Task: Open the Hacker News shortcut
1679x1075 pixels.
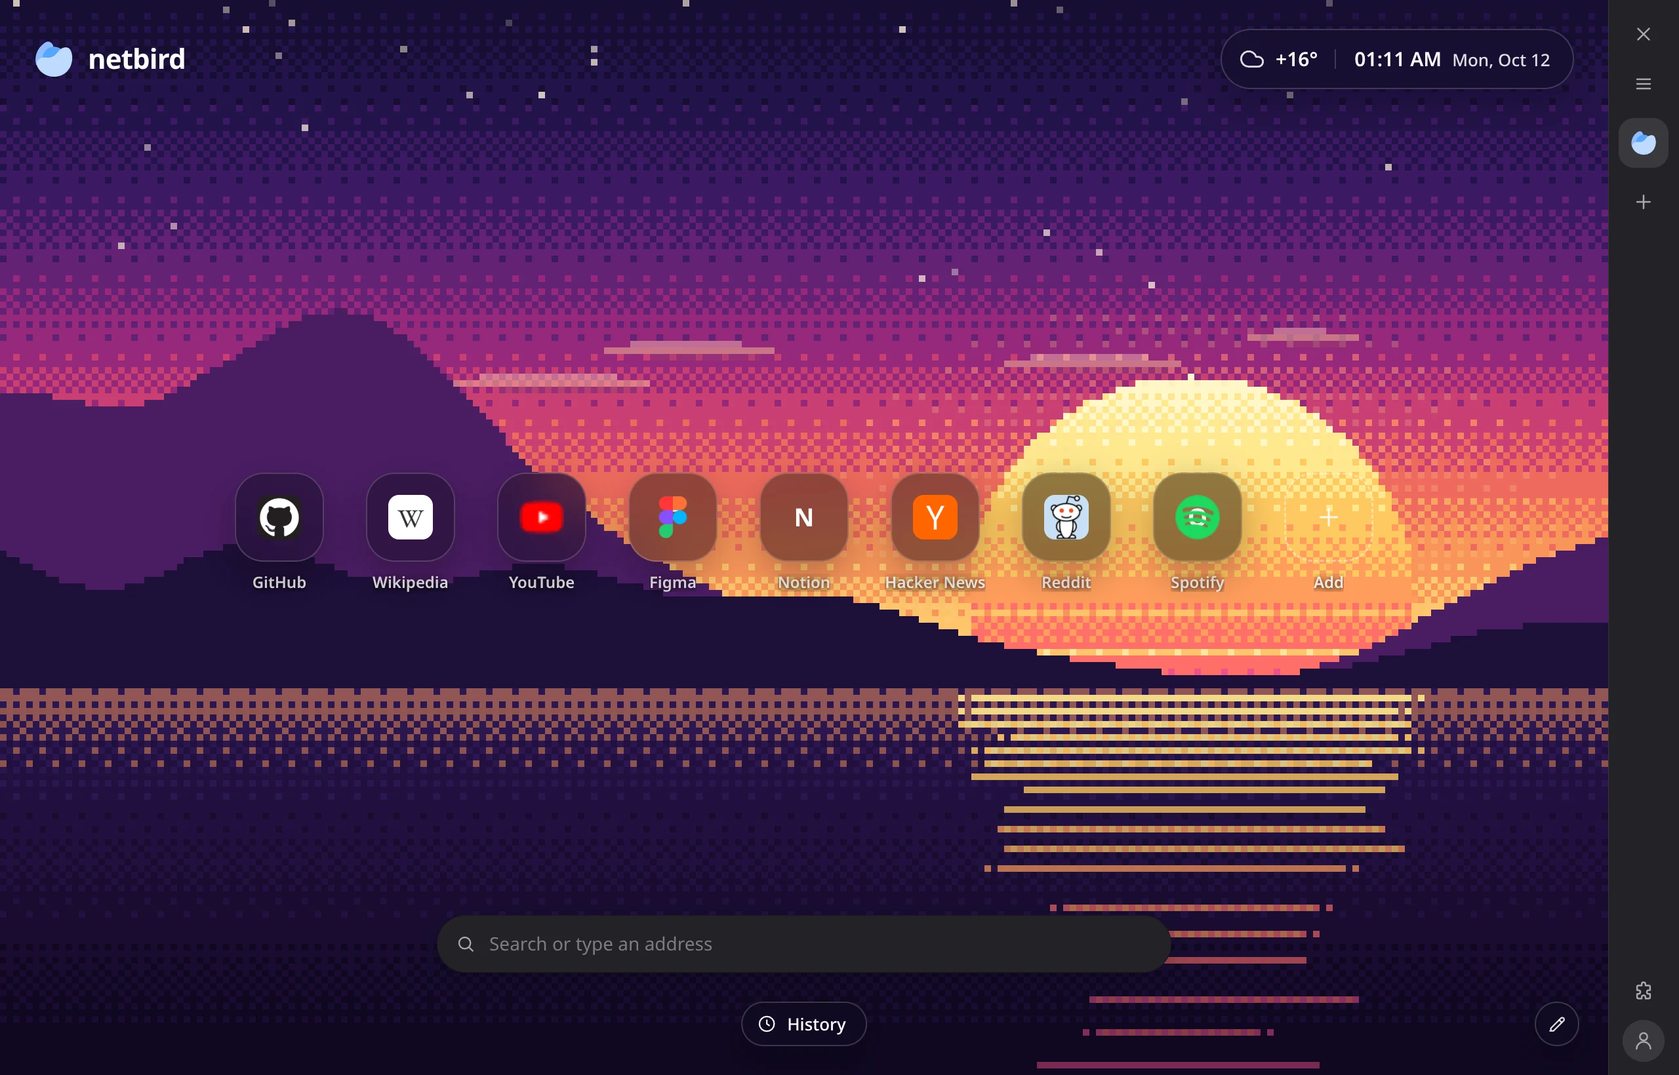Action: [x=935, y=517]
